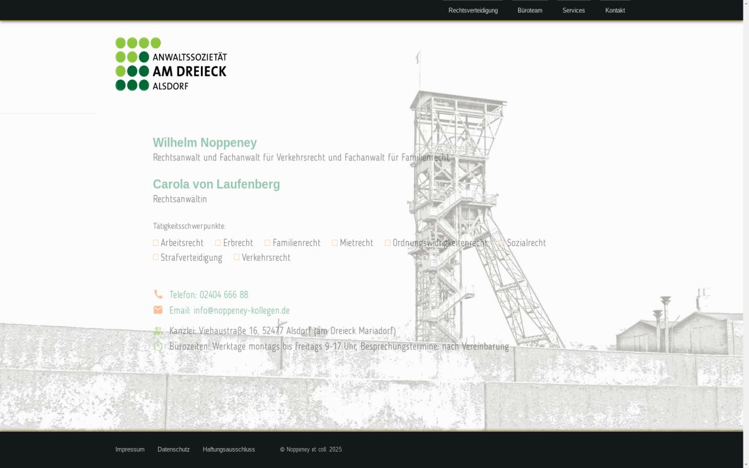Viewport: 749px width, 468px height.
Task: Click the orange email envelope icon
Action: point(158,310)
